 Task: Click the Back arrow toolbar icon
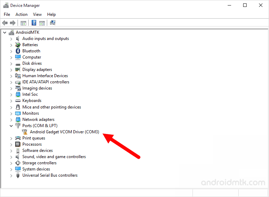(x=5, y=23)
